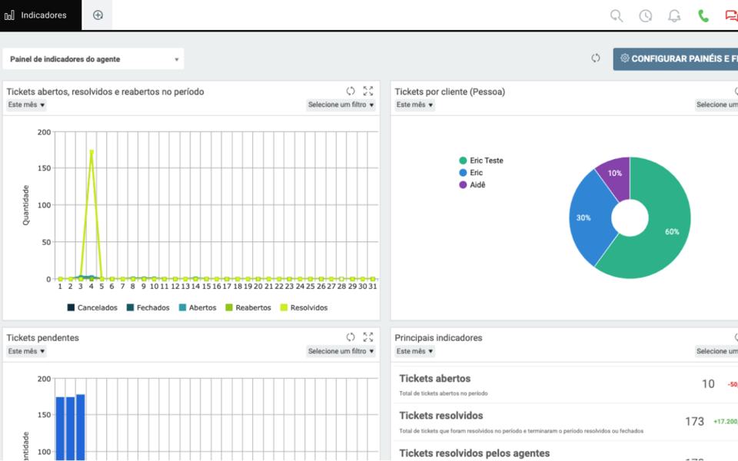Click the Tickets resolvidos indicator title
The image size is (738, 461).
(441, 416)
